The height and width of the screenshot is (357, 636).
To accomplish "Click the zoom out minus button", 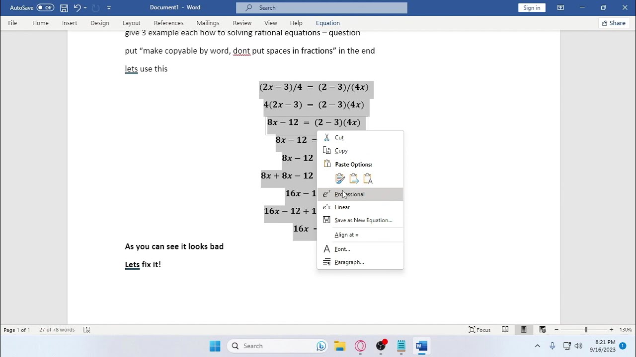I will tap(556, 330).
